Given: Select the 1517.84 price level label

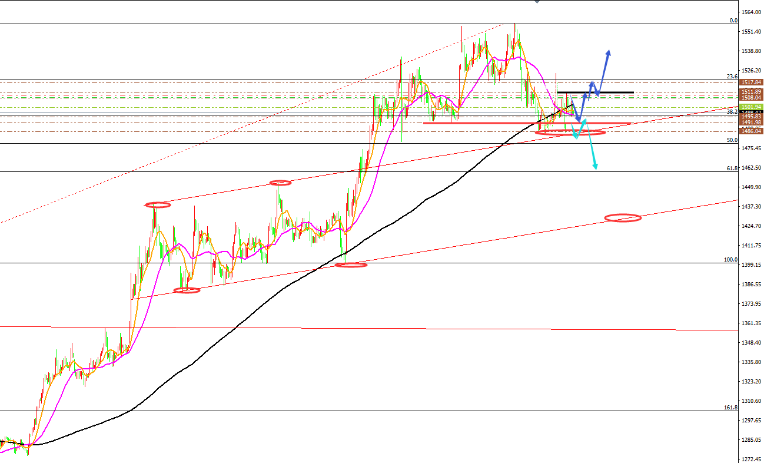Looking at the screenshot, I should (751, 82).
